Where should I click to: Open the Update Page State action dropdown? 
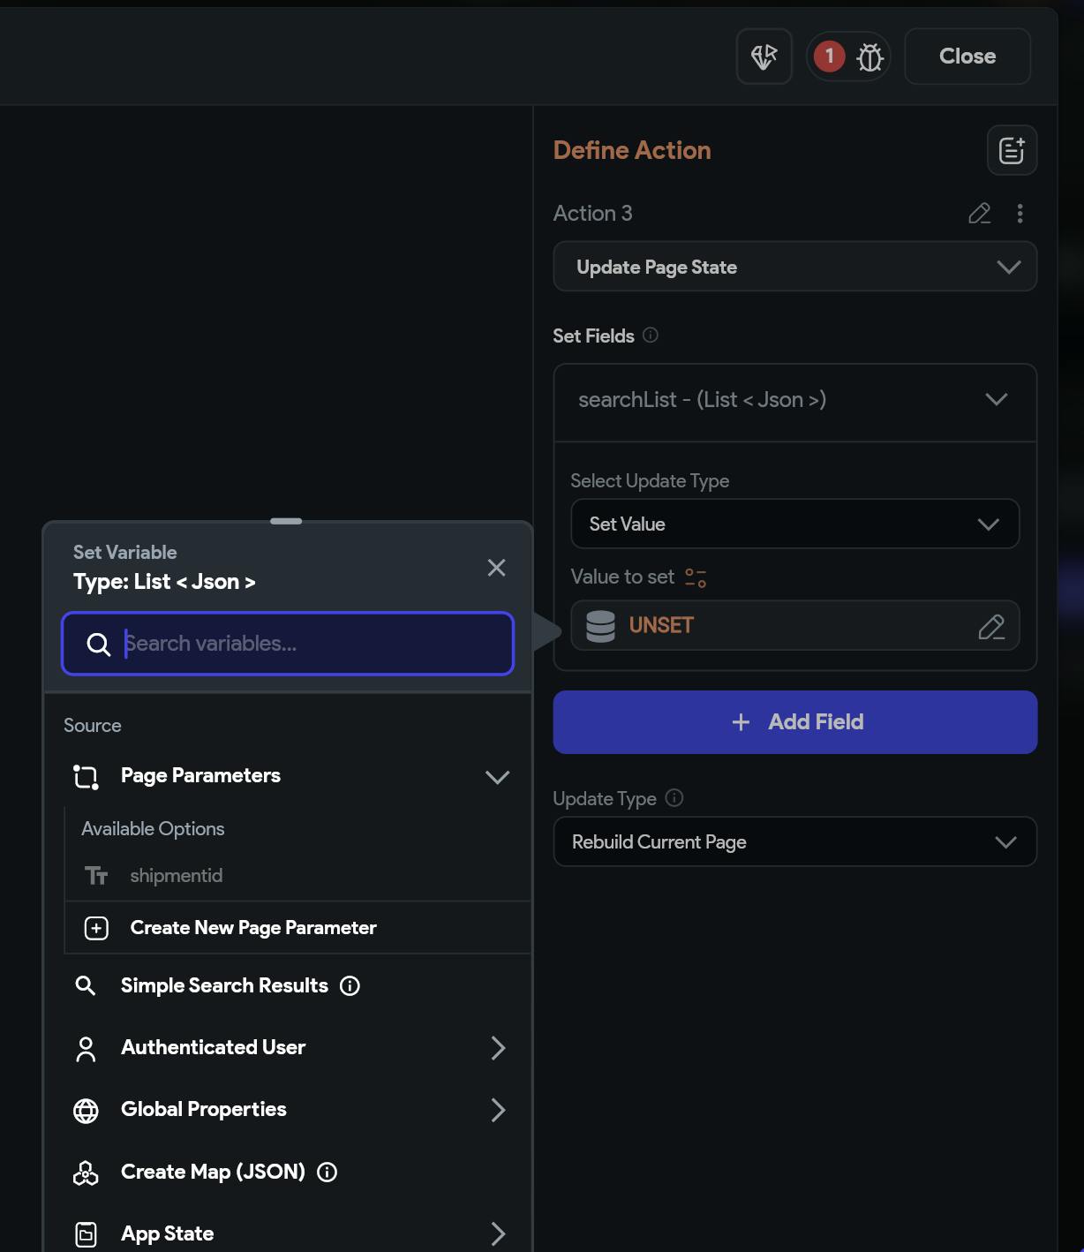794,267
